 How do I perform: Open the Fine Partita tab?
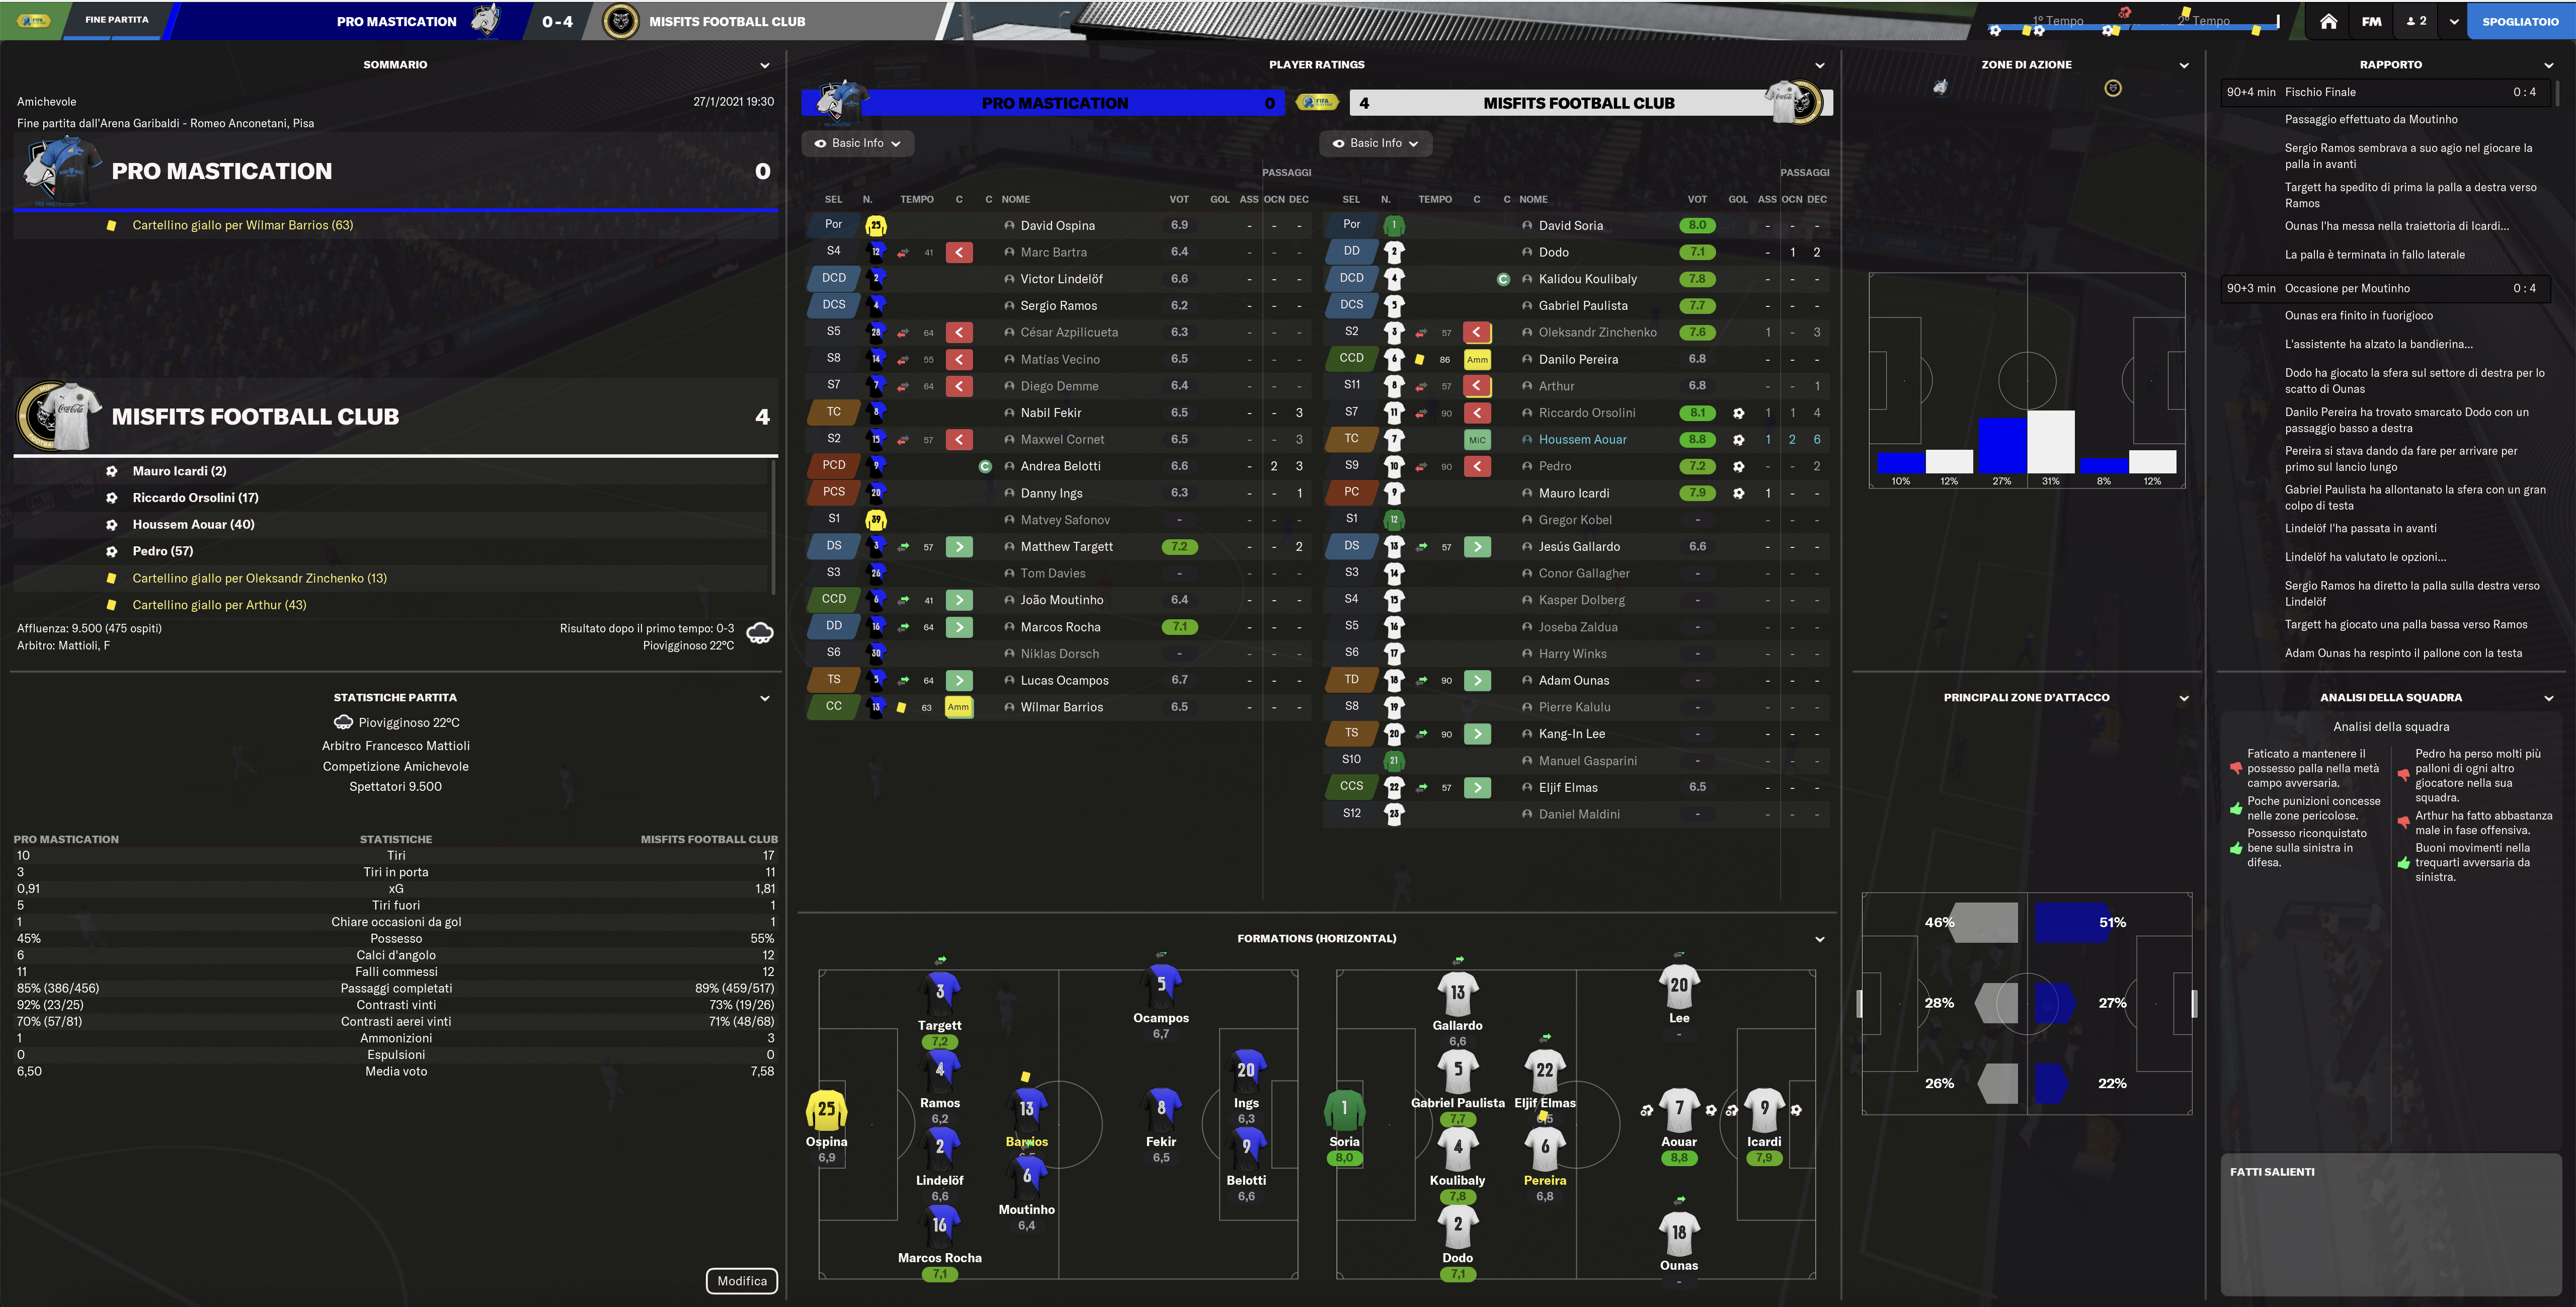[116, 20]
